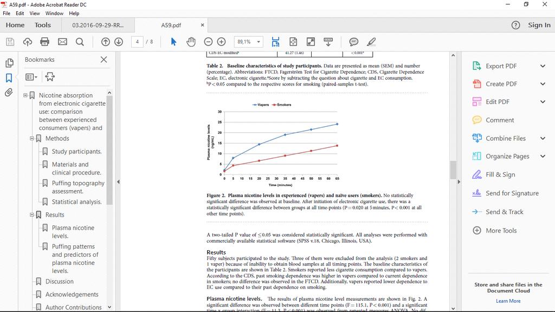Open the Window menu
The height and width of the screenshot is (312, 555).
[x=54, y=14]
